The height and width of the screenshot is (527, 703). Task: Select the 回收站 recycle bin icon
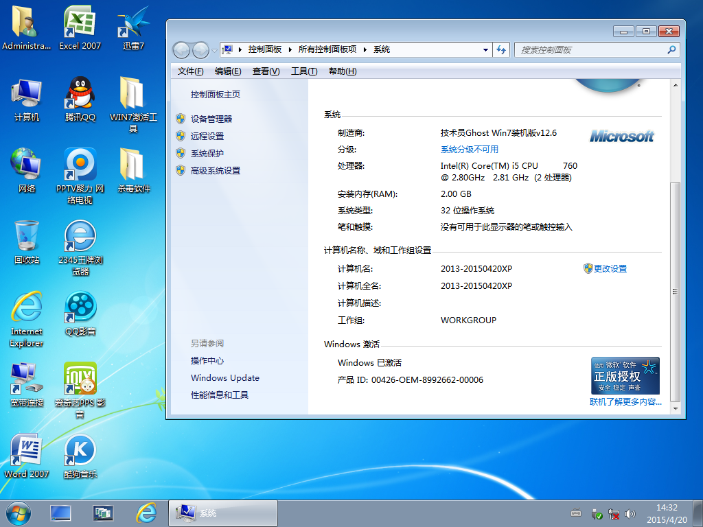coord(27,242)
